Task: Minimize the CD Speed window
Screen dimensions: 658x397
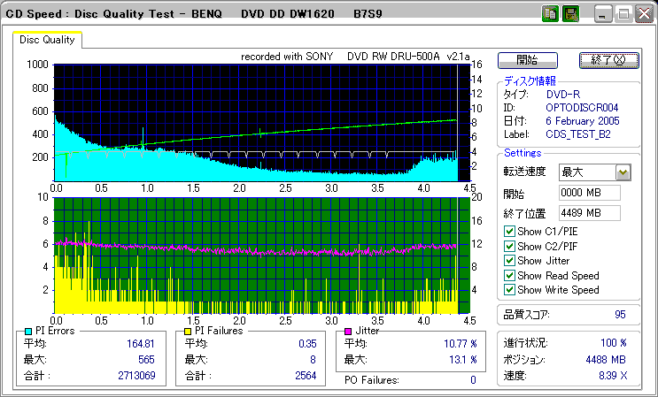Action: click(x=604, y=14)
